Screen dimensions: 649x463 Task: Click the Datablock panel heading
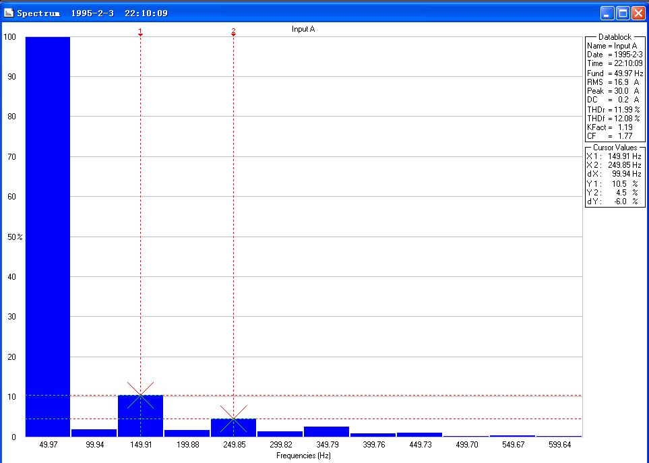point(615,37)
